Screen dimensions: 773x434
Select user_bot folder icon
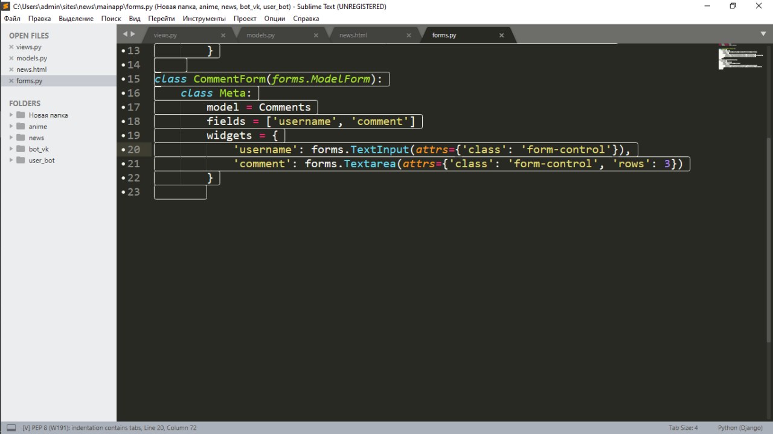(21, 161)
